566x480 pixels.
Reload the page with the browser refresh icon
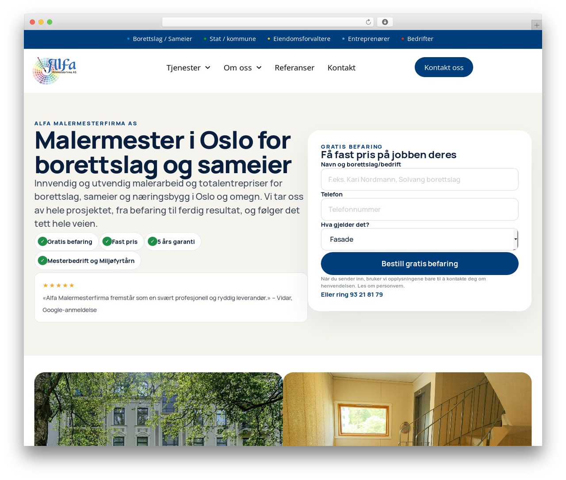pos(368,22)
